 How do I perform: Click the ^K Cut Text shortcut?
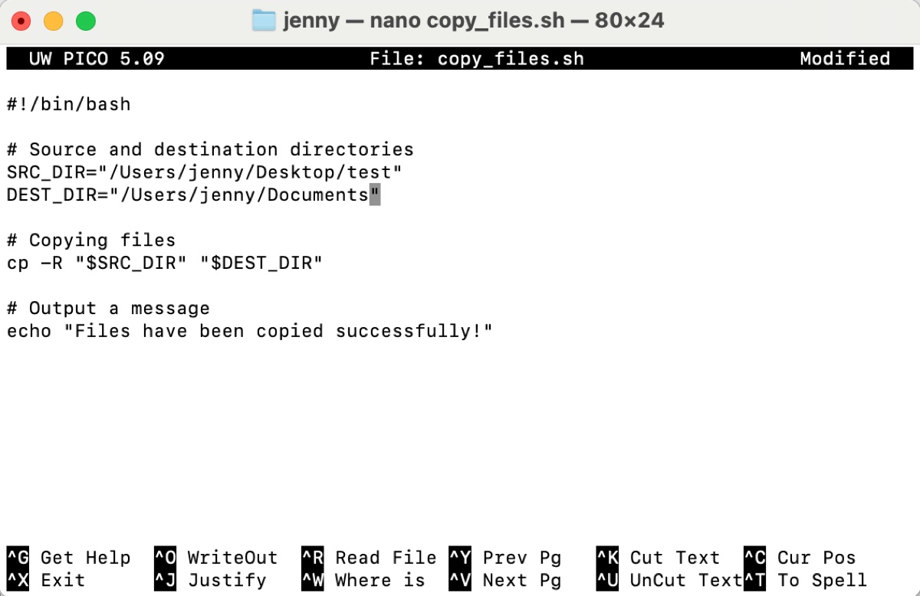coord(658,558)
